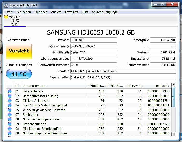Open the Festplatte menu

(x=72, y=12)
